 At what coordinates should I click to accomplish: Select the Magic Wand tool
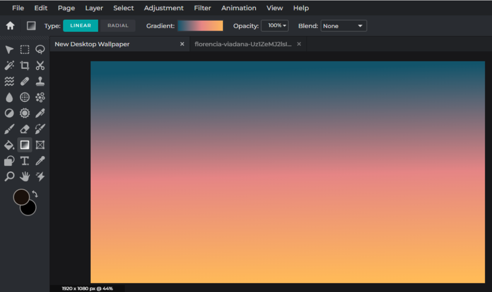coord(9,65)
